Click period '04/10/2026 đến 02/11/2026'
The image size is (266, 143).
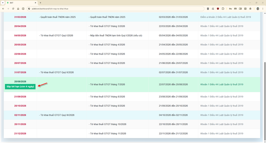coord(173,115)
